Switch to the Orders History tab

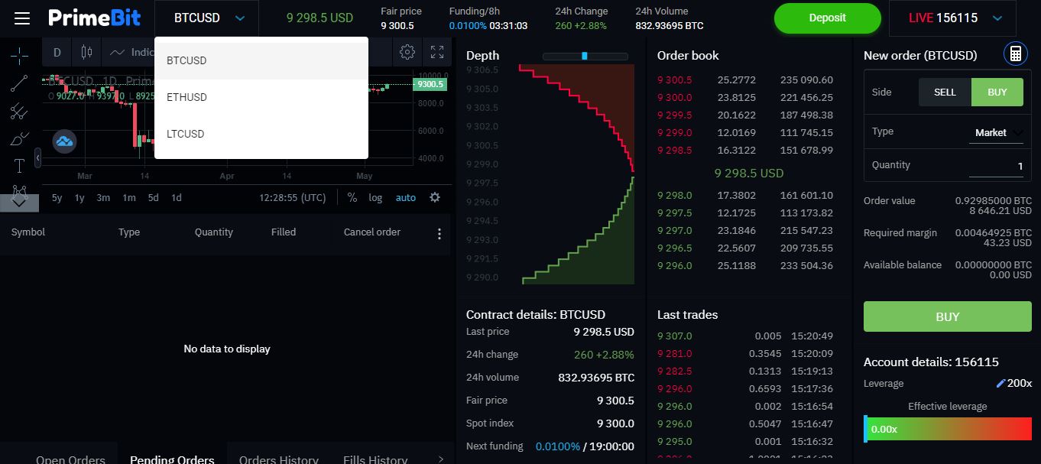click(278, 459)
